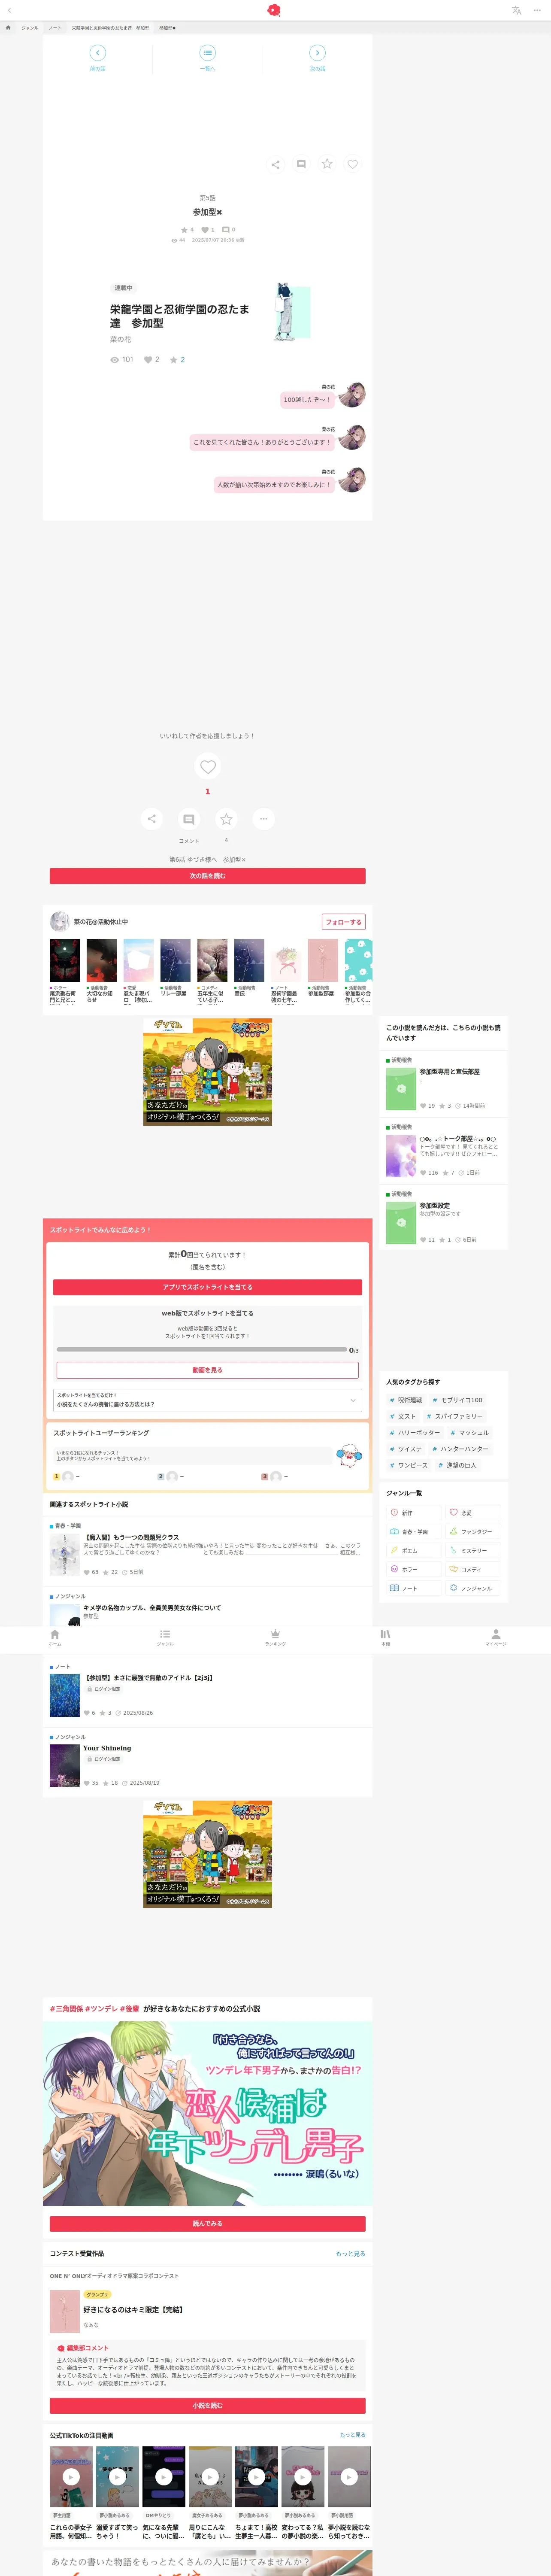The width and height of the screenshot is (551, 2576).
Task: Open the コメント bubble below the large heart
Action: tap(188, 819)
